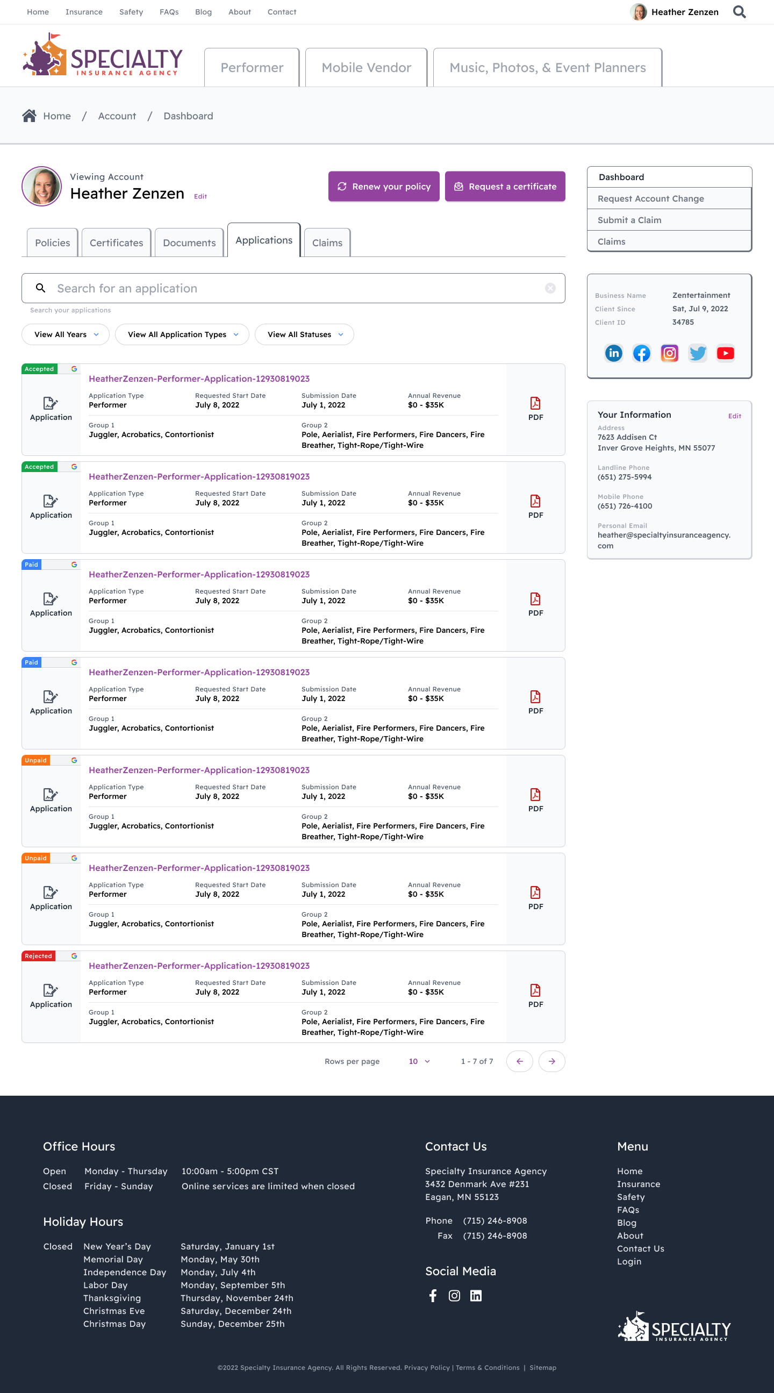Clear the application search field
This screenshot has width=774, height=1393.
pyautogui.click(x=550, y=288)
